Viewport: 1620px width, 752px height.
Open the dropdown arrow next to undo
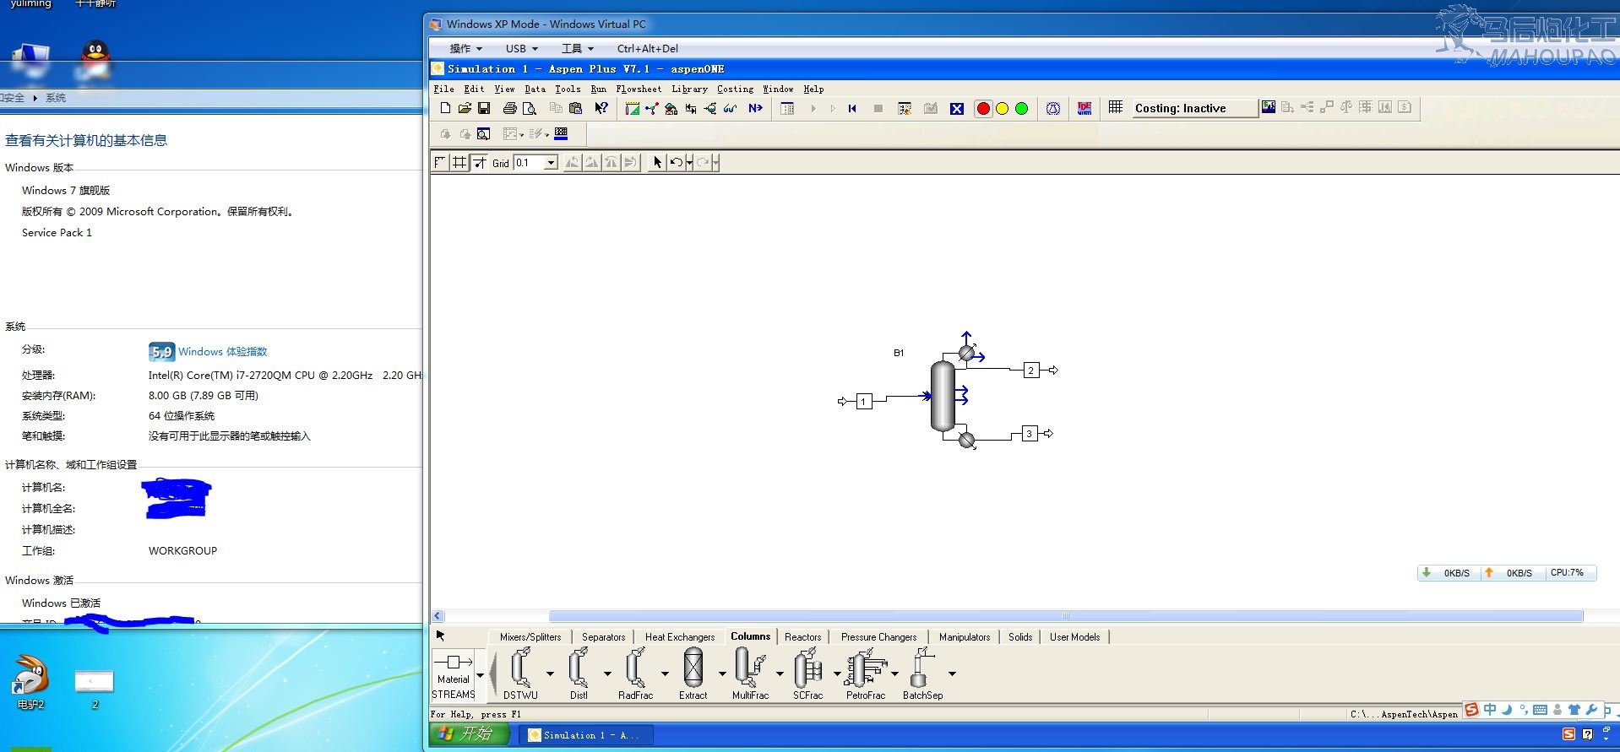pyautogui.click(x=689, y=162)
